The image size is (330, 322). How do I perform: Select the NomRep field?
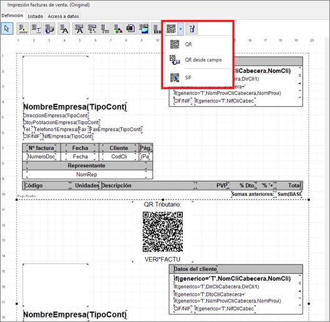86,175
